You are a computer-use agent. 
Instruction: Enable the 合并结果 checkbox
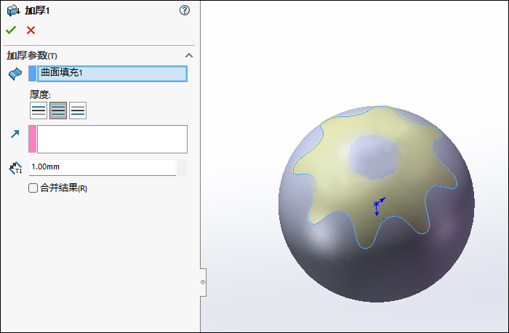33,188
